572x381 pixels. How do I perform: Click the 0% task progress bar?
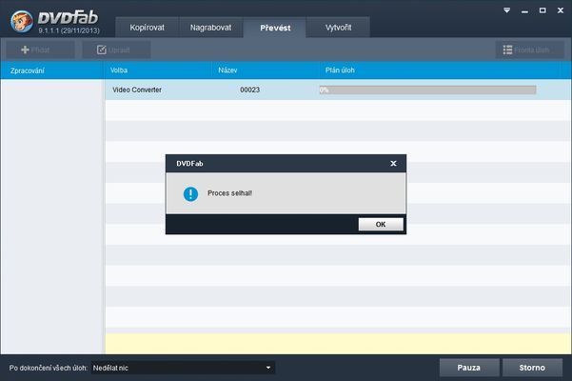click(427, 90)
